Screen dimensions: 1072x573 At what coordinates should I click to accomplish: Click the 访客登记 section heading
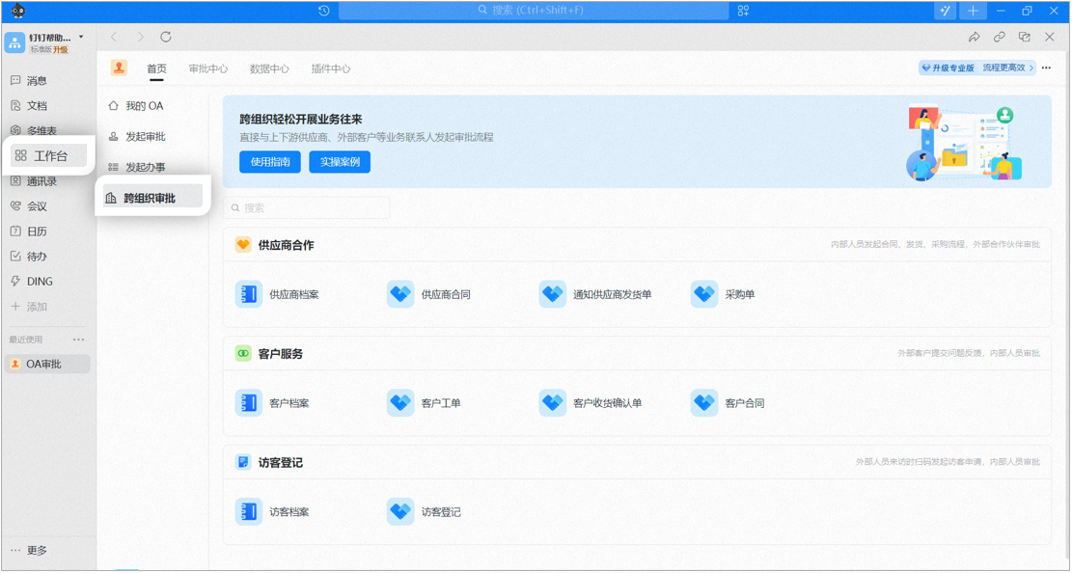(281, 462)
